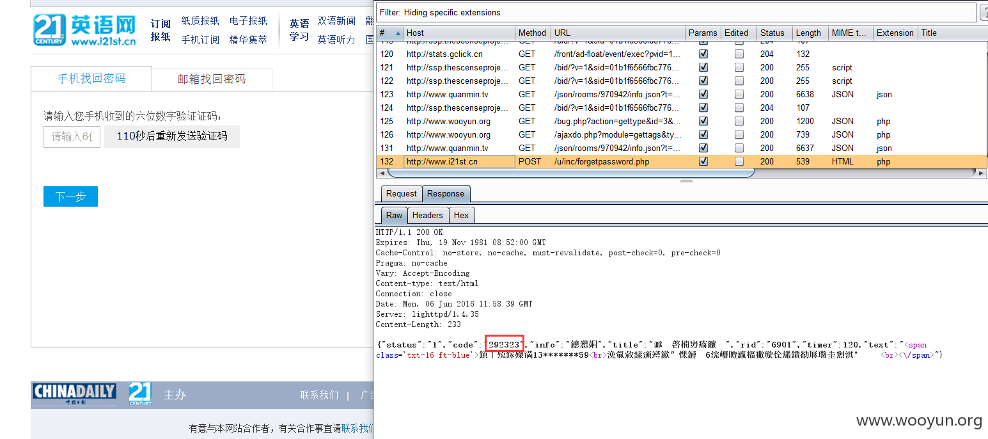Click the scroll-left arrow of history table
Viewport: 988px width, 439px height.
coord(382,173)
